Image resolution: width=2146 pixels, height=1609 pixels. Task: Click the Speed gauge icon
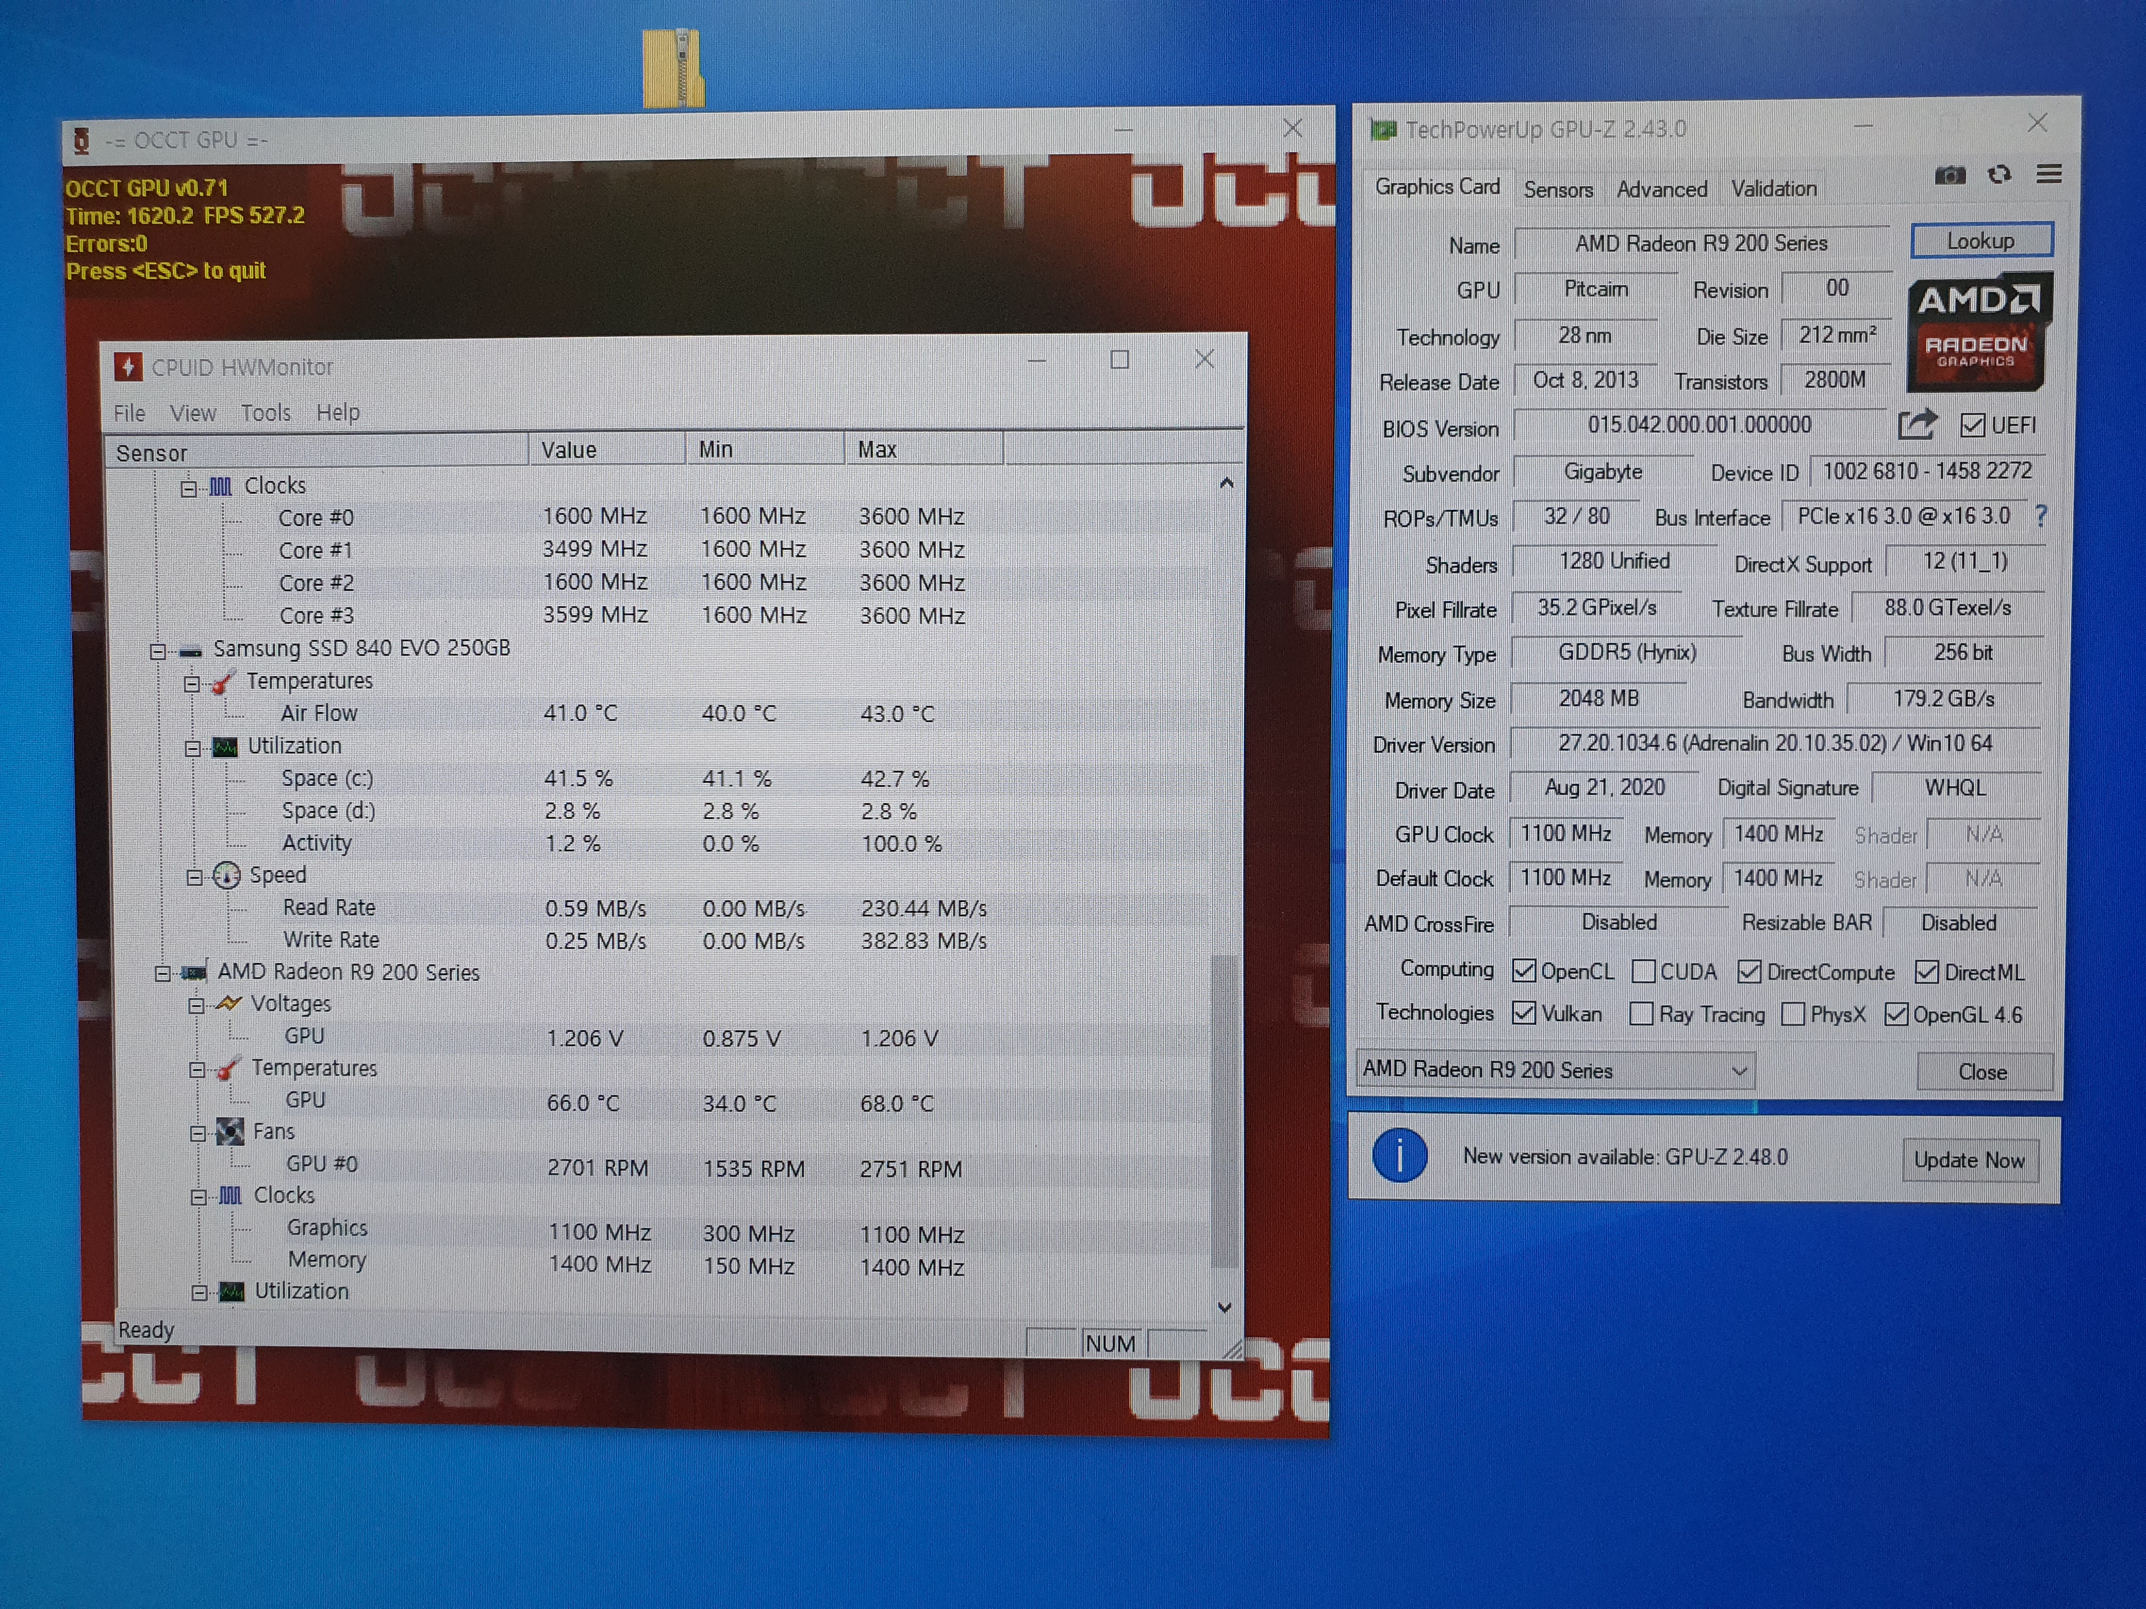pos(226,876)
